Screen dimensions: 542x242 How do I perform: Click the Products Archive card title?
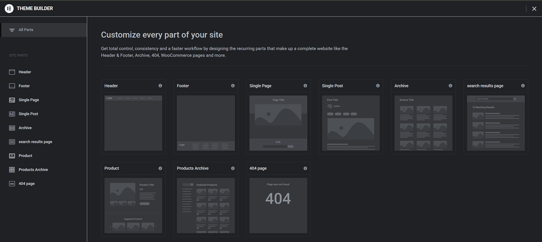193,168
